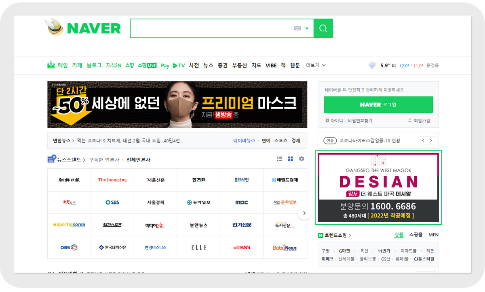Go to 지식iN menu item
The image size is (485, 292).
114,65
